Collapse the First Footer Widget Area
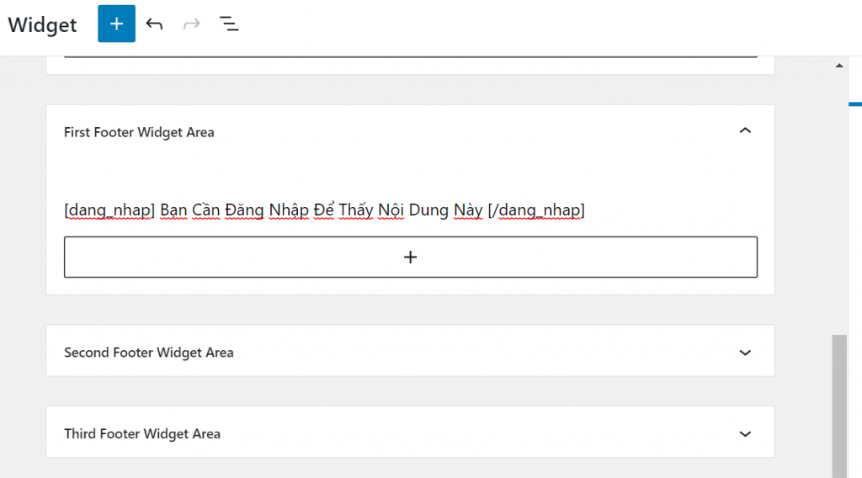The image size is (862, 478). [x=745, y=130]
